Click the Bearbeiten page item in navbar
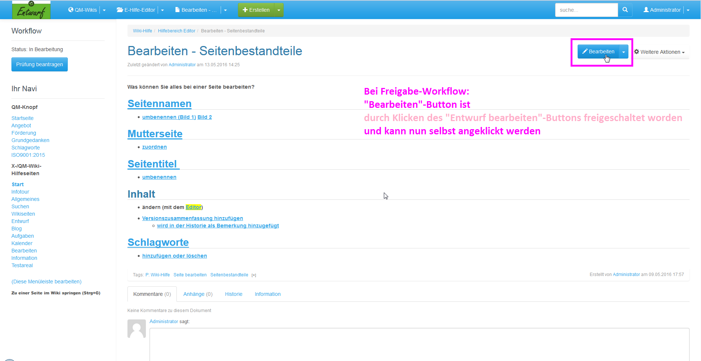This screenshot has width=701, height=361. [196, 10]
